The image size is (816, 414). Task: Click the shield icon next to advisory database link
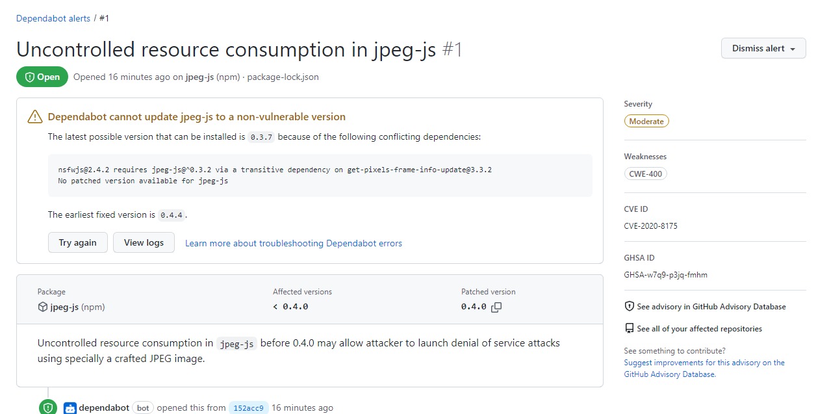pos(628,306)
